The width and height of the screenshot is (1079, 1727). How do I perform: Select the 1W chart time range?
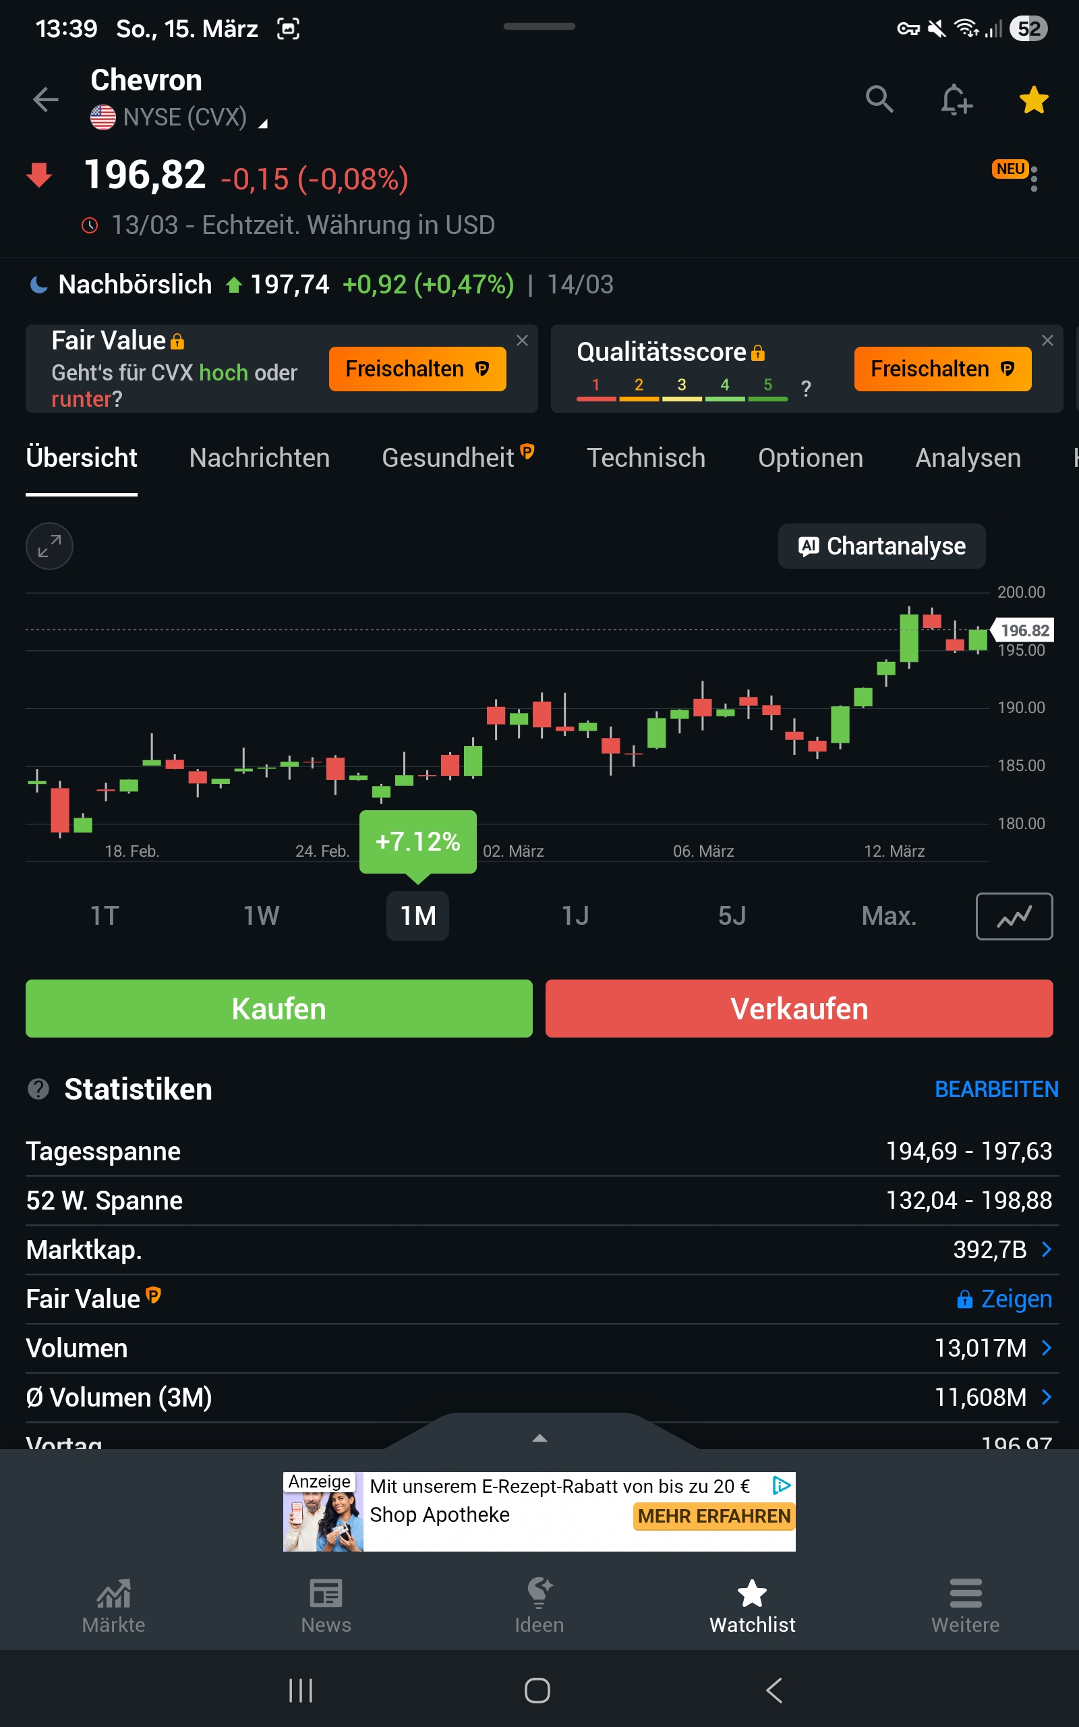click(261, 916)
